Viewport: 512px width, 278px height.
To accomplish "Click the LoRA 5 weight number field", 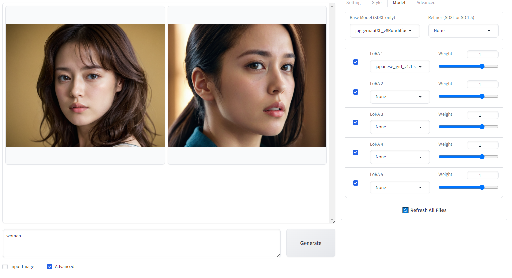I will tap(482, 175).
